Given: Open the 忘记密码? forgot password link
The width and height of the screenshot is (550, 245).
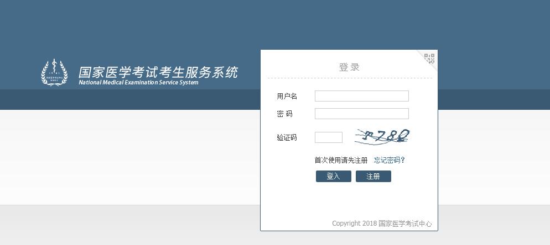Looking at the screenshot, I should [x=390, y=160].
